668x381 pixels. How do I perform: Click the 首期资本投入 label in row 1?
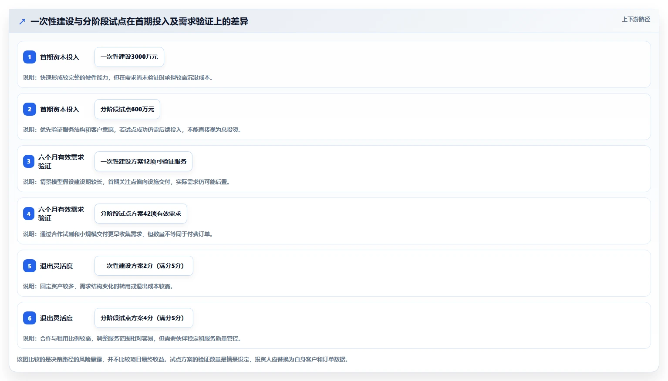click(60, 57)
